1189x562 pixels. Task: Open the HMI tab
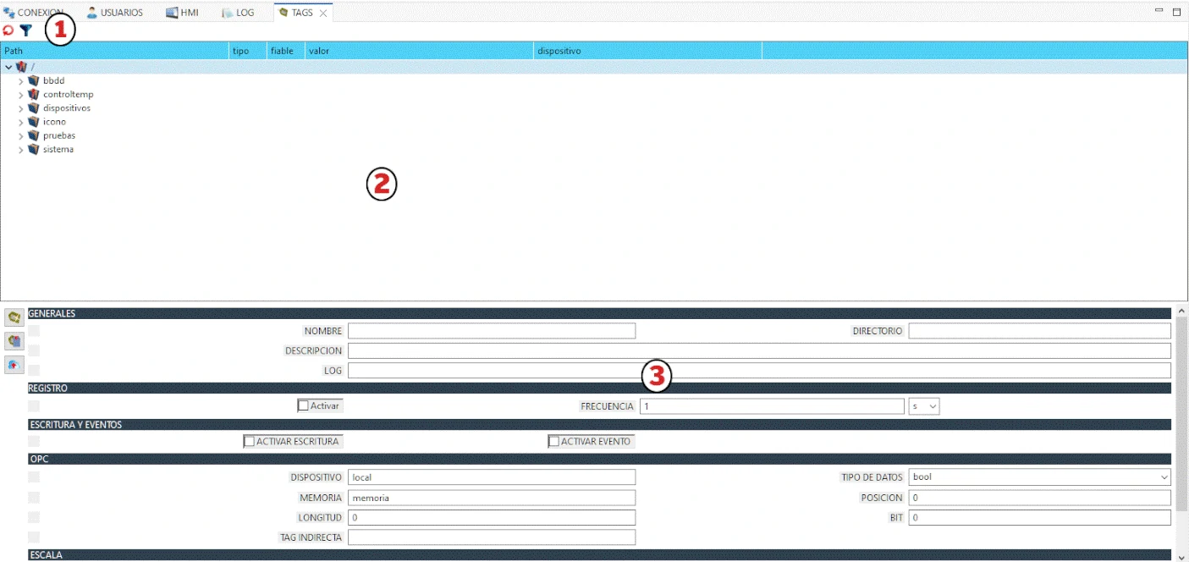pos(182,13)
